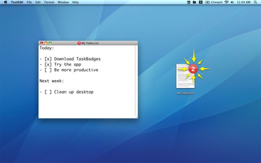
Task: Click the red badge in window title
Action: coord(79,43)
